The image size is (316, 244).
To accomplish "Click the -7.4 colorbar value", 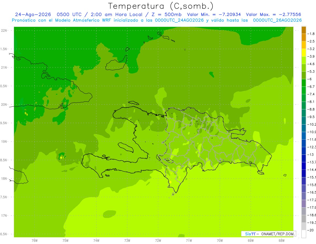I will pyautogui.click(x=311, y=94).
